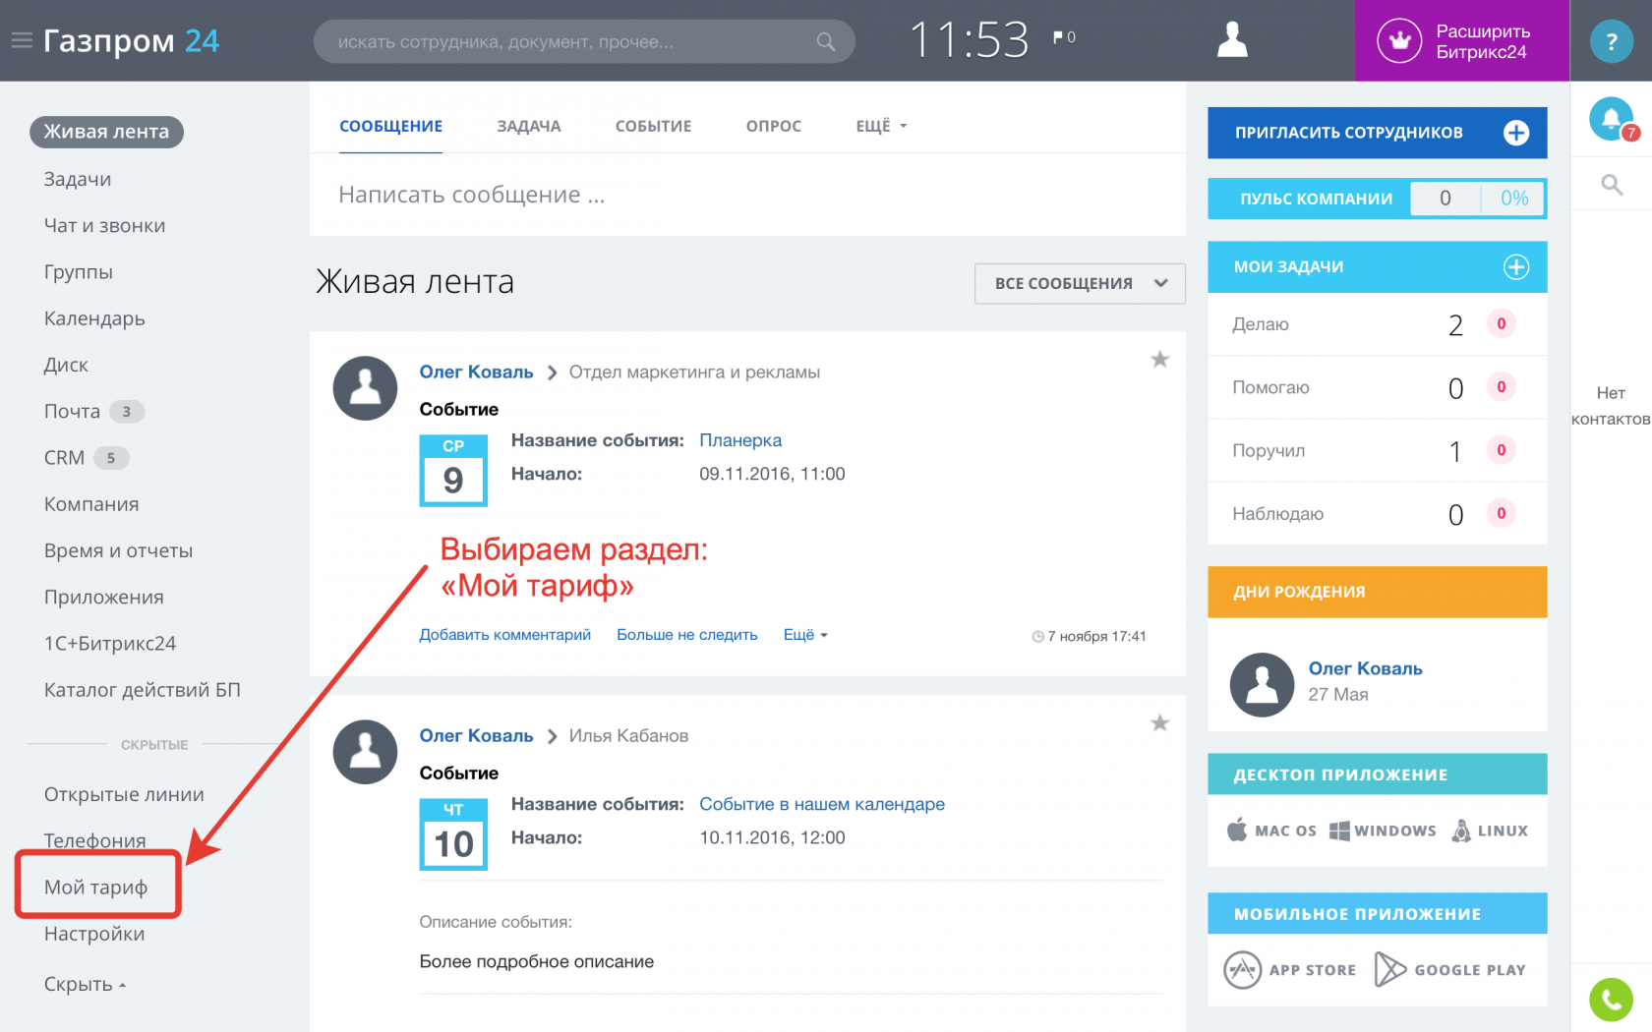This screenshot has height=1032, width=1652.
Task: Click the calendar icon dated 9
Action: pos(453,471)
